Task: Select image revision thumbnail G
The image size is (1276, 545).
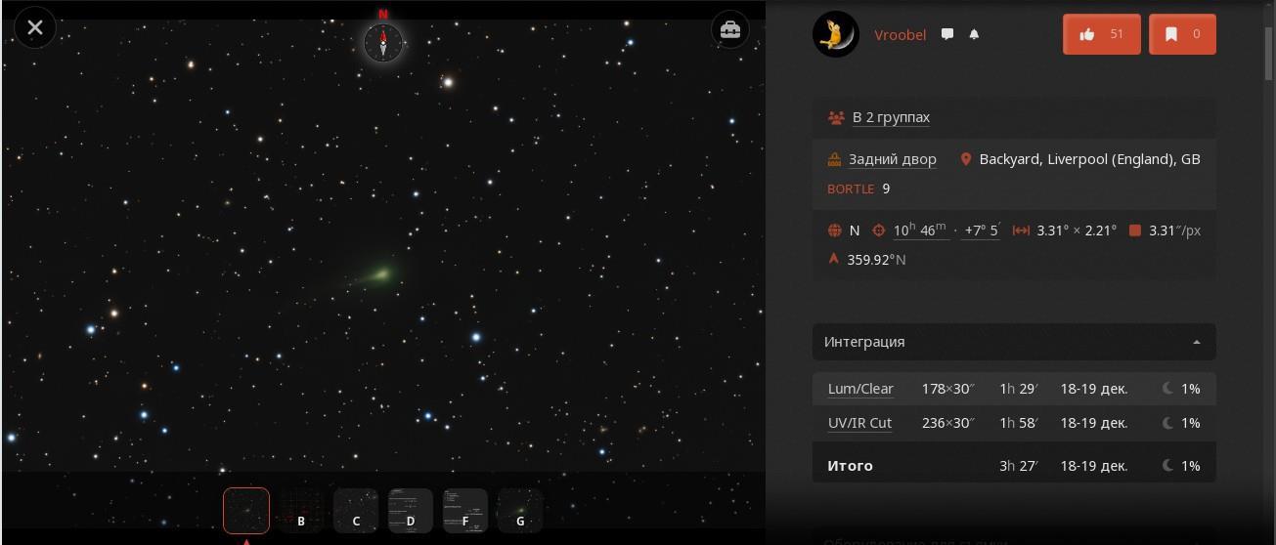Action: 520,511
